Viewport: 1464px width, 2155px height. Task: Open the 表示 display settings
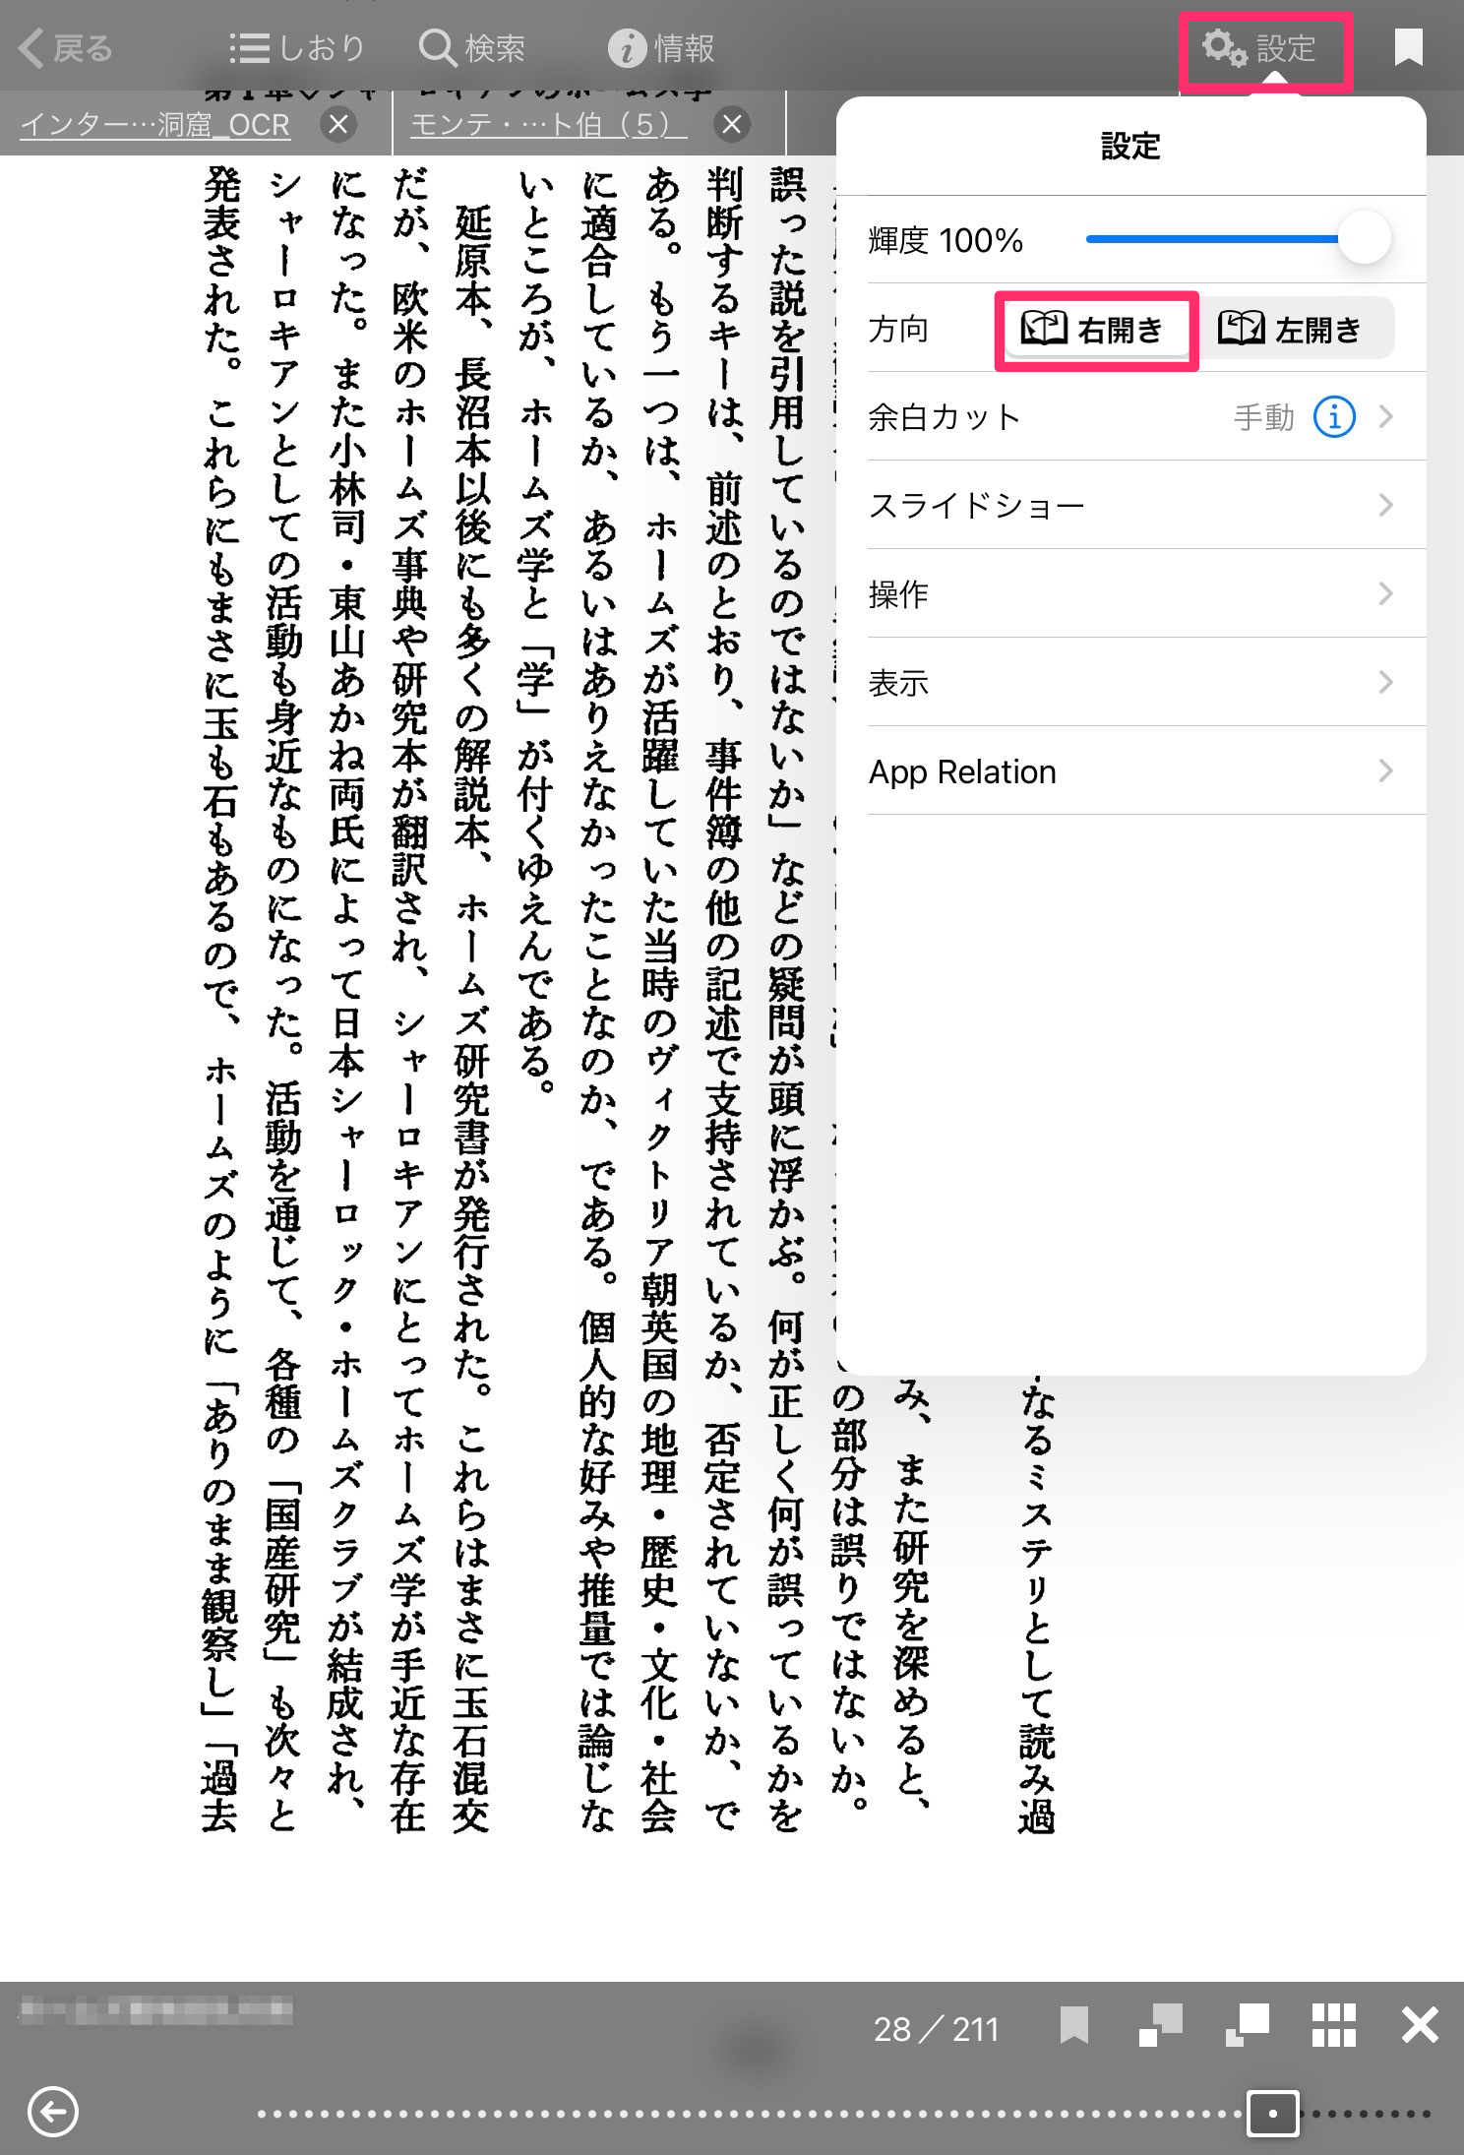(x=1130, y=683)
